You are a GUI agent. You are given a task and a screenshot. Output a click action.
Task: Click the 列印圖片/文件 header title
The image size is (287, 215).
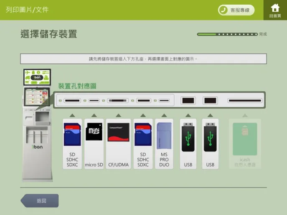27,10
